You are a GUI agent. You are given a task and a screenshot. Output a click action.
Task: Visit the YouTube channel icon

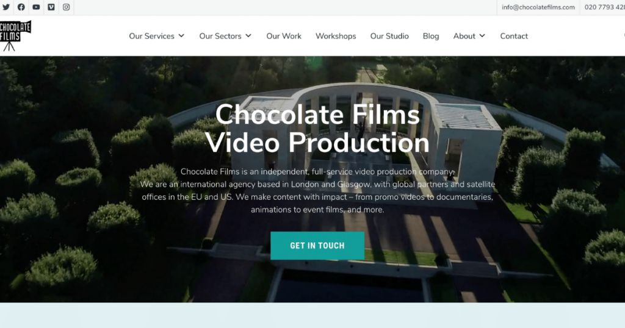[x=36, y=7]
